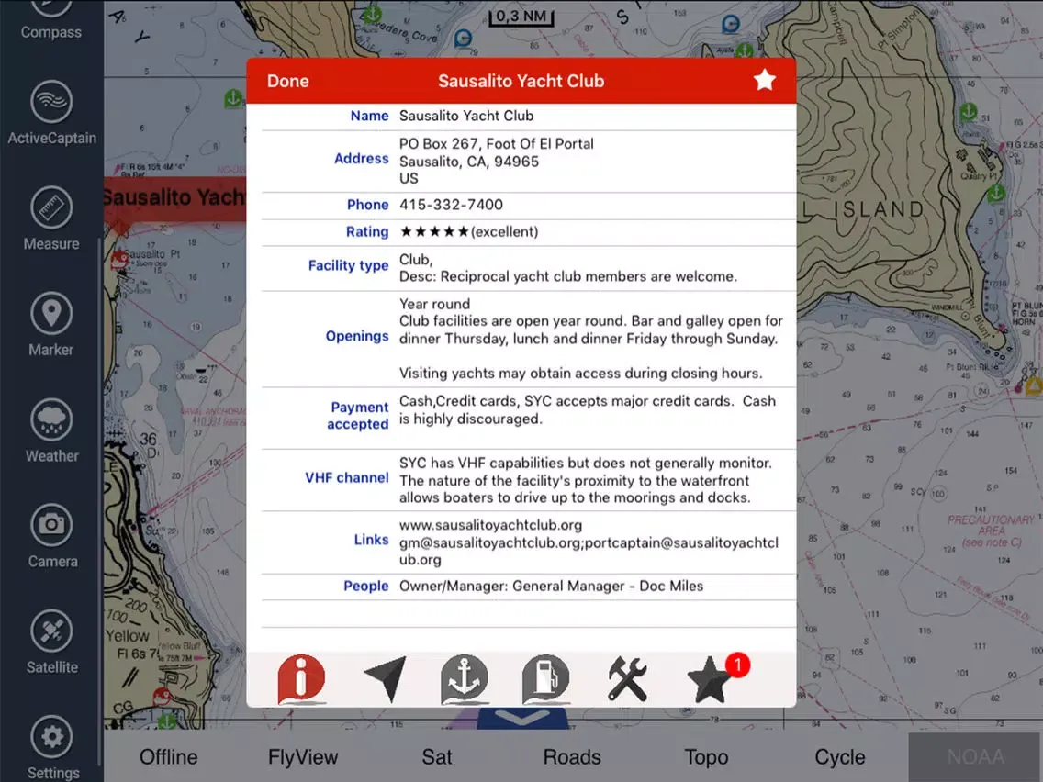Select the Rating row (excellent)
Screen dimensions: 1043x782
coord(528,232)
